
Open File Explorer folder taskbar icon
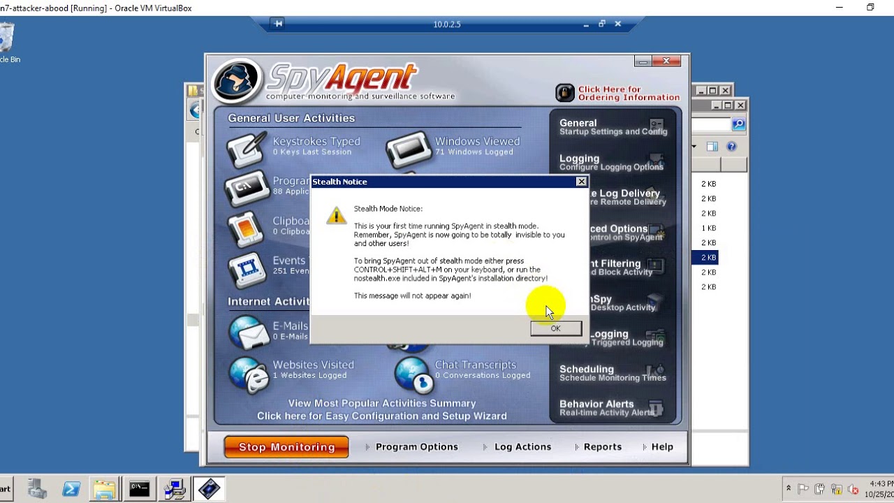click(x=105, y=489)
